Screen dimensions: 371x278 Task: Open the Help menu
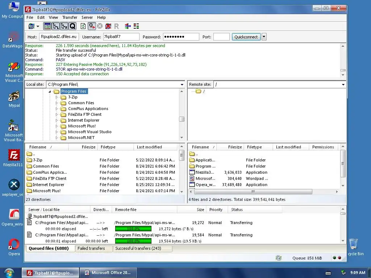click(101, 17)
